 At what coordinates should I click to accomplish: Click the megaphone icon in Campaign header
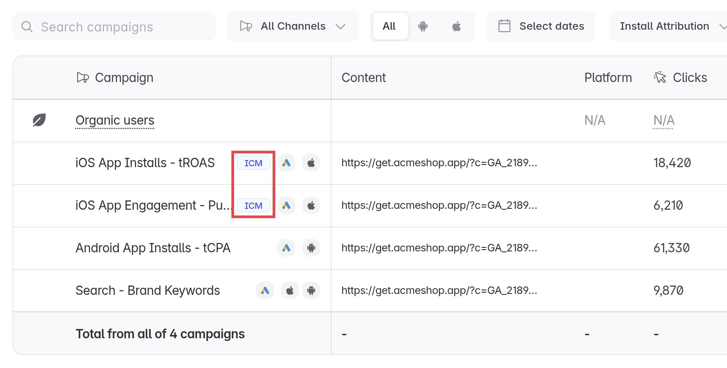(x=83, y=78)
